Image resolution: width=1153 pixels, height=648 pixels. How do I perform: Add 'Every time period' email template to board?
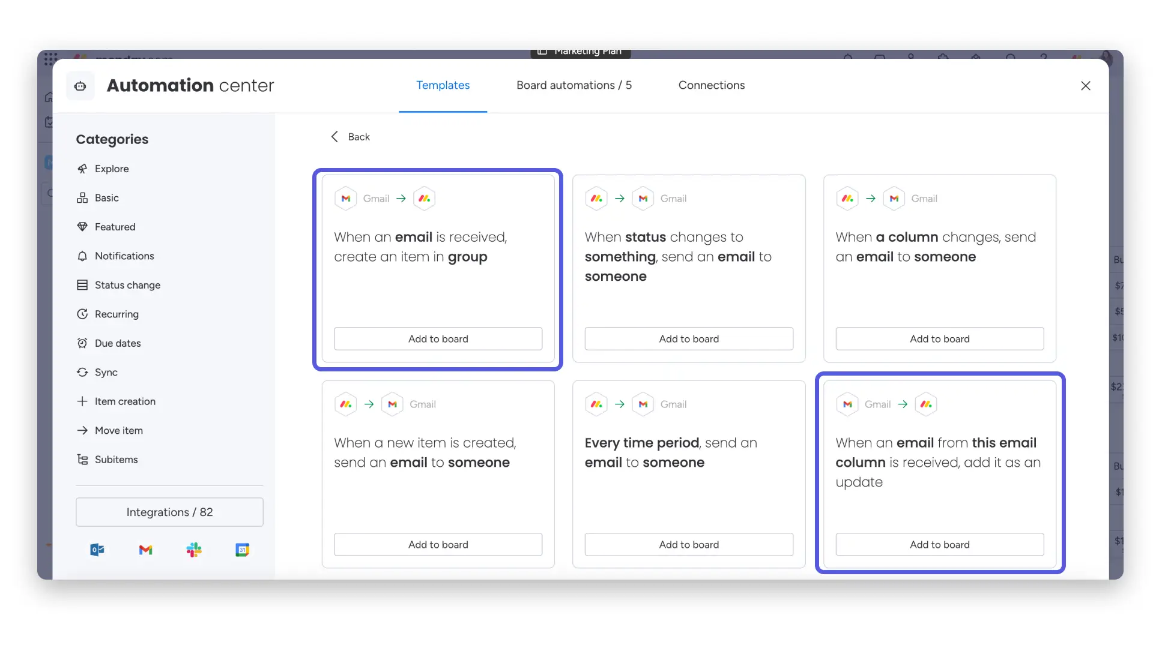(x=689, y=545)
